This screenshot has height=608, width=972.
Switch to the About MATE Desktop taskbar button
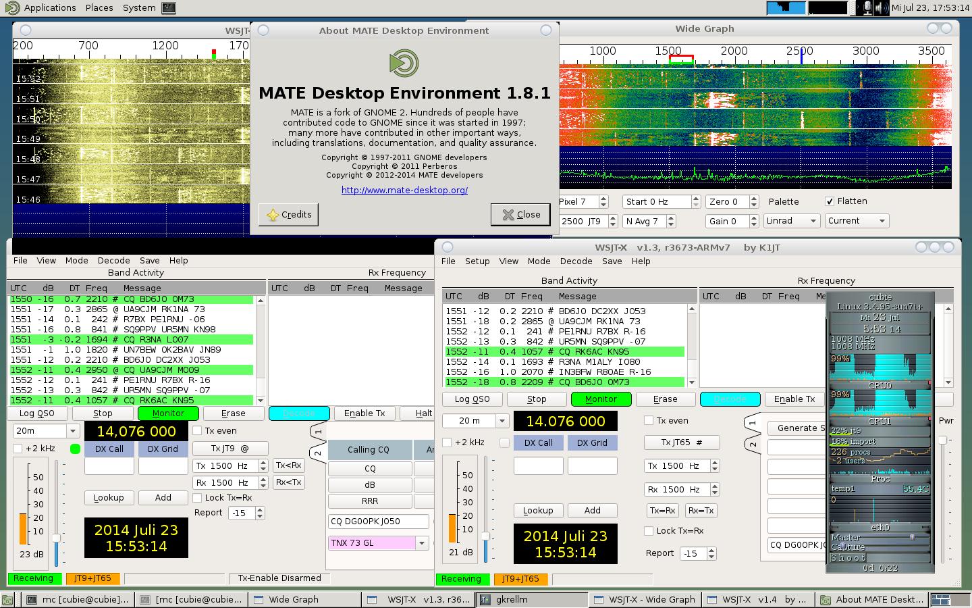(873, 599)
